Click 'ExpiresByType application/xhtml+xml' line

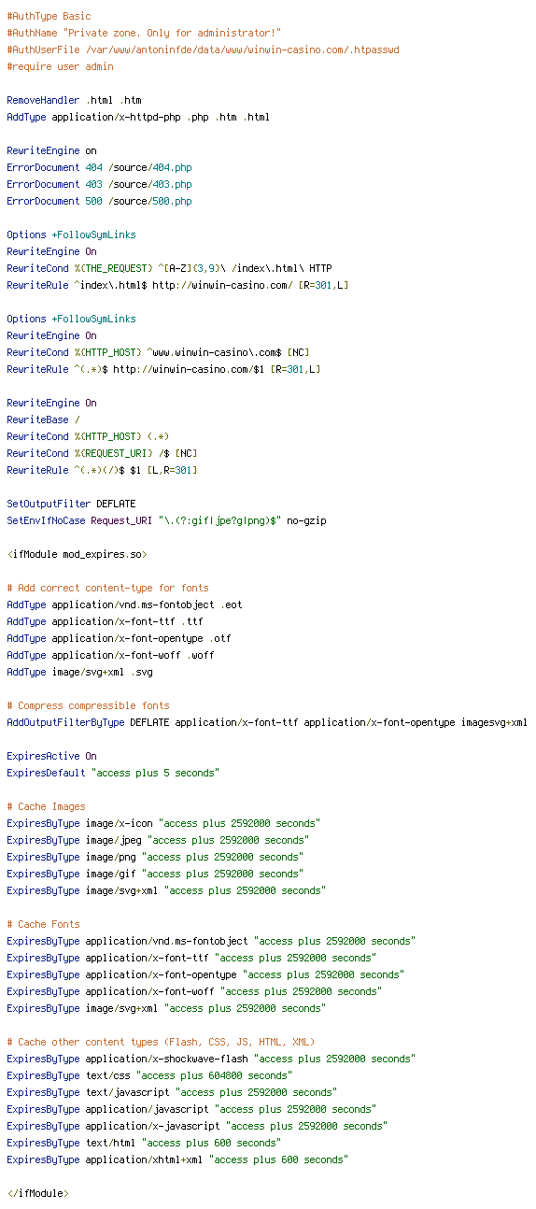[177, 1159]
